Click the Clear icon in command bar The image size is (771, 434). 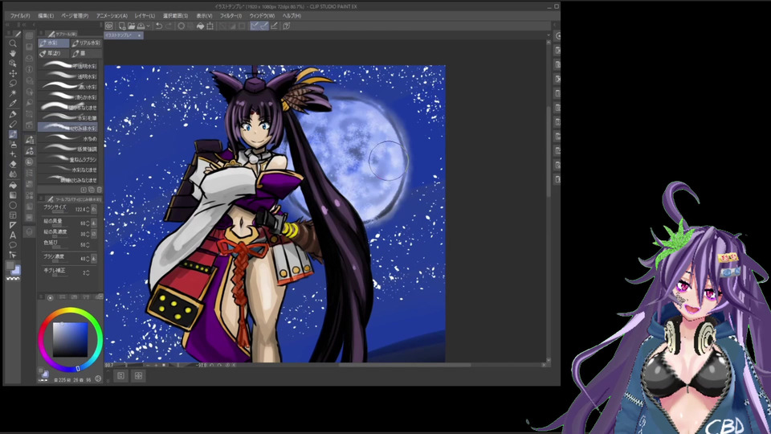coord(181,26)
